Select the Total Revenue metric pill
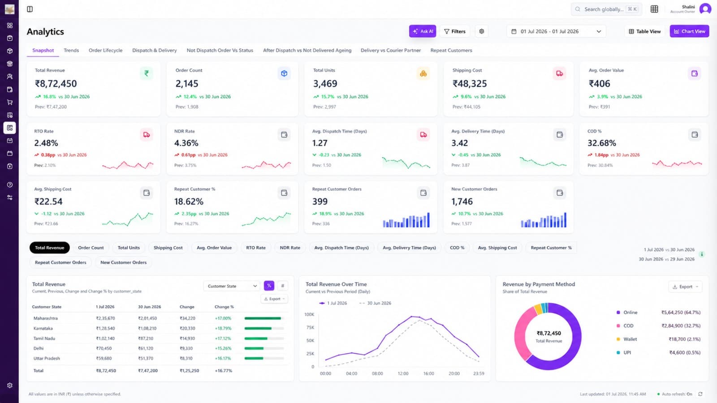717x403 pixels. pyautogui.click(x=50, y=248)
